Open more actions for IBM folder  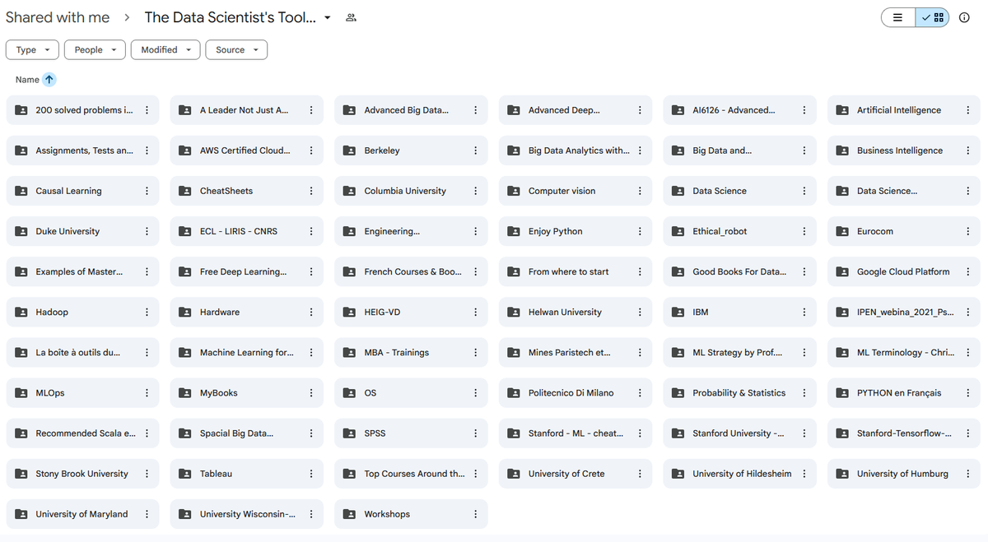804,313
